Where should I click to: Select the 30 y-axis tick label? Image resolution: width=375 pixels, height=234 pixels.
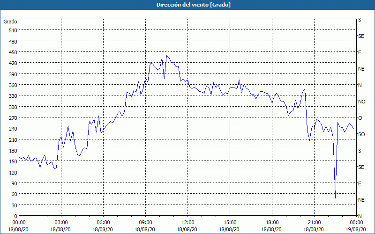pyautogui.click(x=15, y=205)
